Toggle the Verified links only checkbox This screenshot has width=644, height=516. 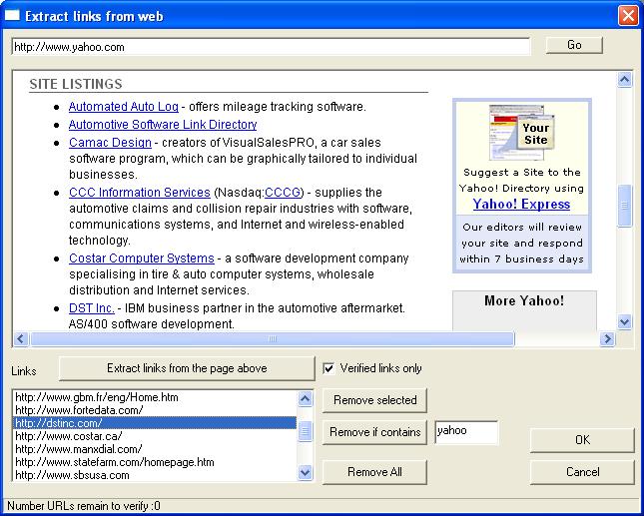tap(328, 368)
